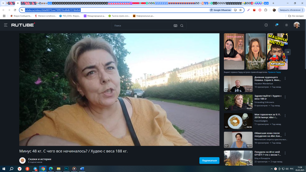This screenshot has width=306, height=172.
Task: Open Rutube notifications bell
Action: (x=276, y=25)
